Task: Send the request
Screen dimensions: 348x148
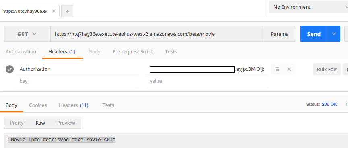Action: [x=314, y=34]
